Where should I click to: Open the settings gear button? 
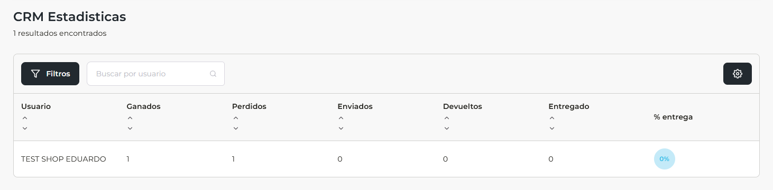tap(737, 74)
